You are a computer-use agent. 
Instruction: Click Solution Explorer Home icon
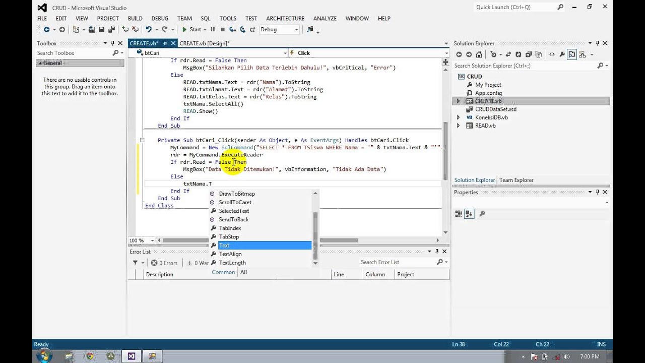coord(479,54)
